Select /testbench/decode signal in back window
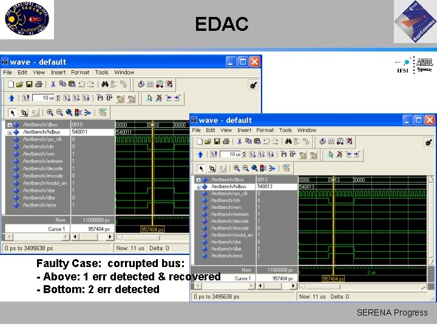Image resolution: width=437 pixels, height=327 pixels. [x=42, y=168]
